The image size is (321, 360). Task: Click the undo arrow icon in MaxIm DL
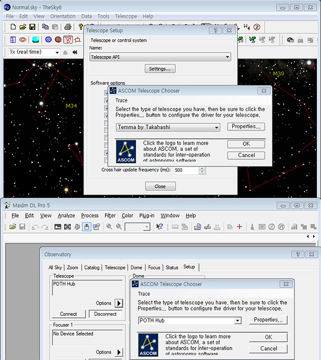35,227
